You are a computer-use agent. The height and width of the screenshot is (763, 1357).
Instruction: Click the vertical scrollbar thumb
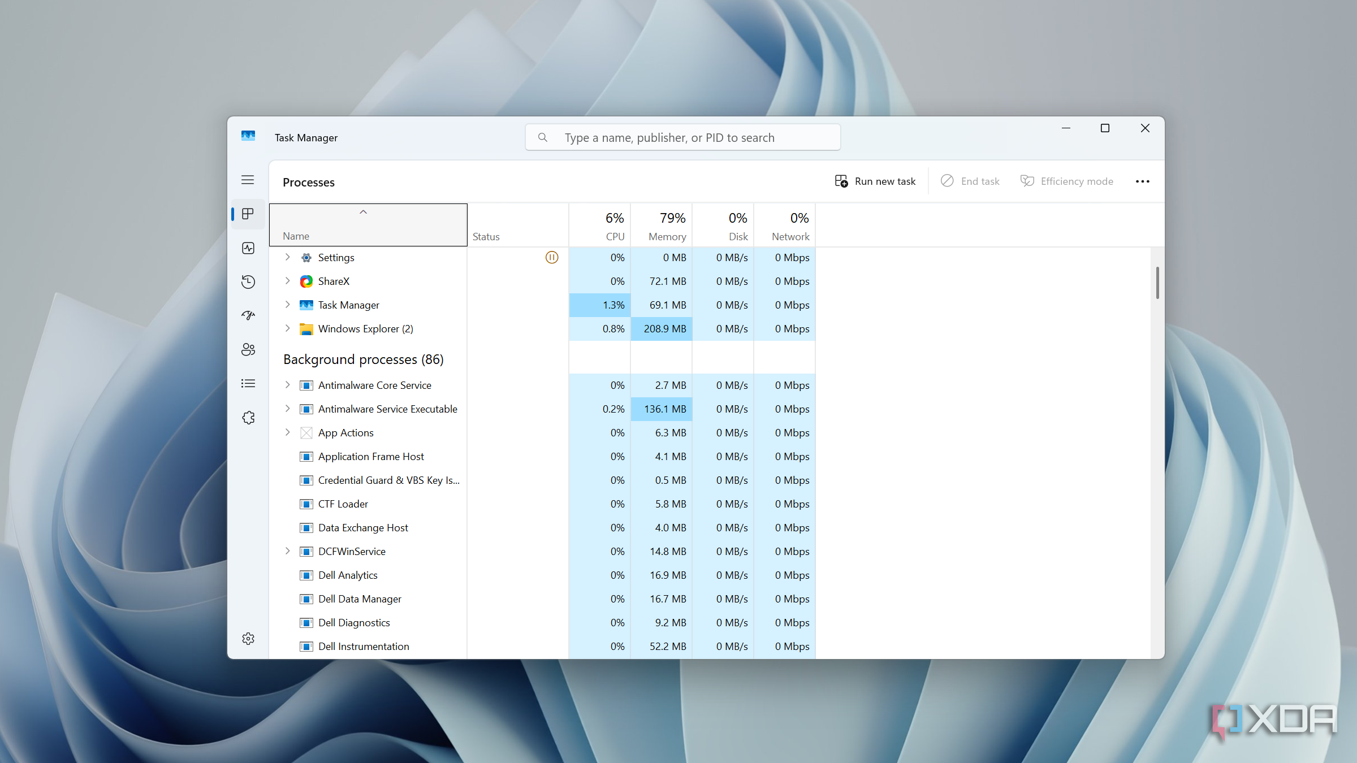1157,283
